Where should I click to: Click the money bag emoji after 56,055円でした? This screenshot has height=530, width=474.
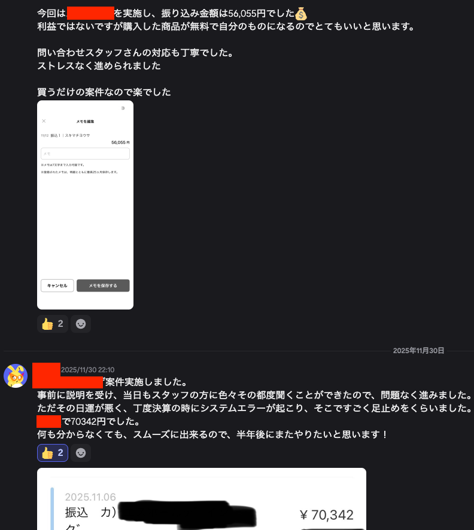coord(301,14)
